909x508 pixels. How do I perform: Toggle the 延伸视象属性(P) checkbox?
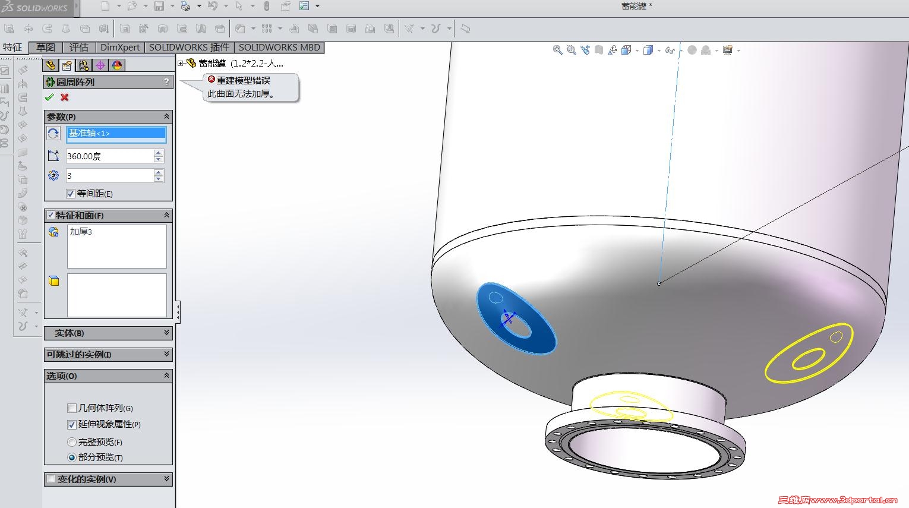click(72, 424)
